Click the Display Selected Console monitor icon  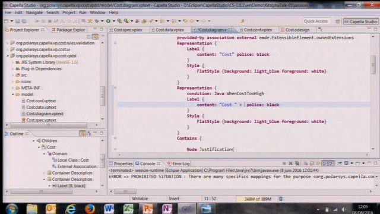pyautogui.click(x=346, y=163)
